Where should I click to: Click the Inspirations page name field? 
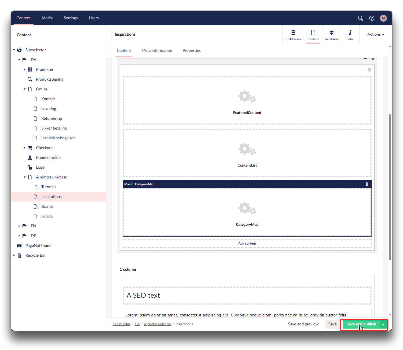click(194, 35)
